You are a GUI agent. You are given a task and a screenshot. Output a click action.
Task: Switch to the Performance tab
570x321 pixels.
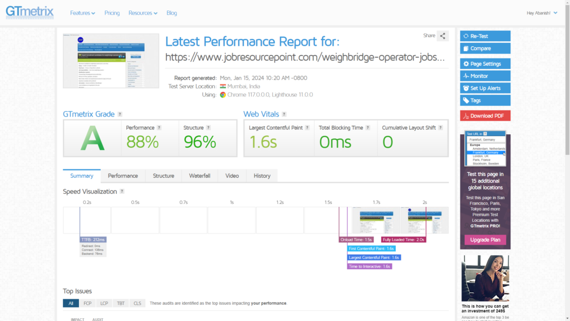[123, 176]
